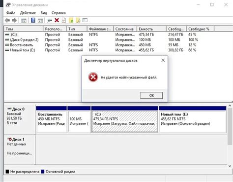Click the Диск 1 uninitialized disk icon

click(x=9, y=140)
